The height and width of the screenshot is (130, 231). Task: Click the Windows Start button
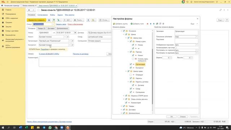point(3,127)
